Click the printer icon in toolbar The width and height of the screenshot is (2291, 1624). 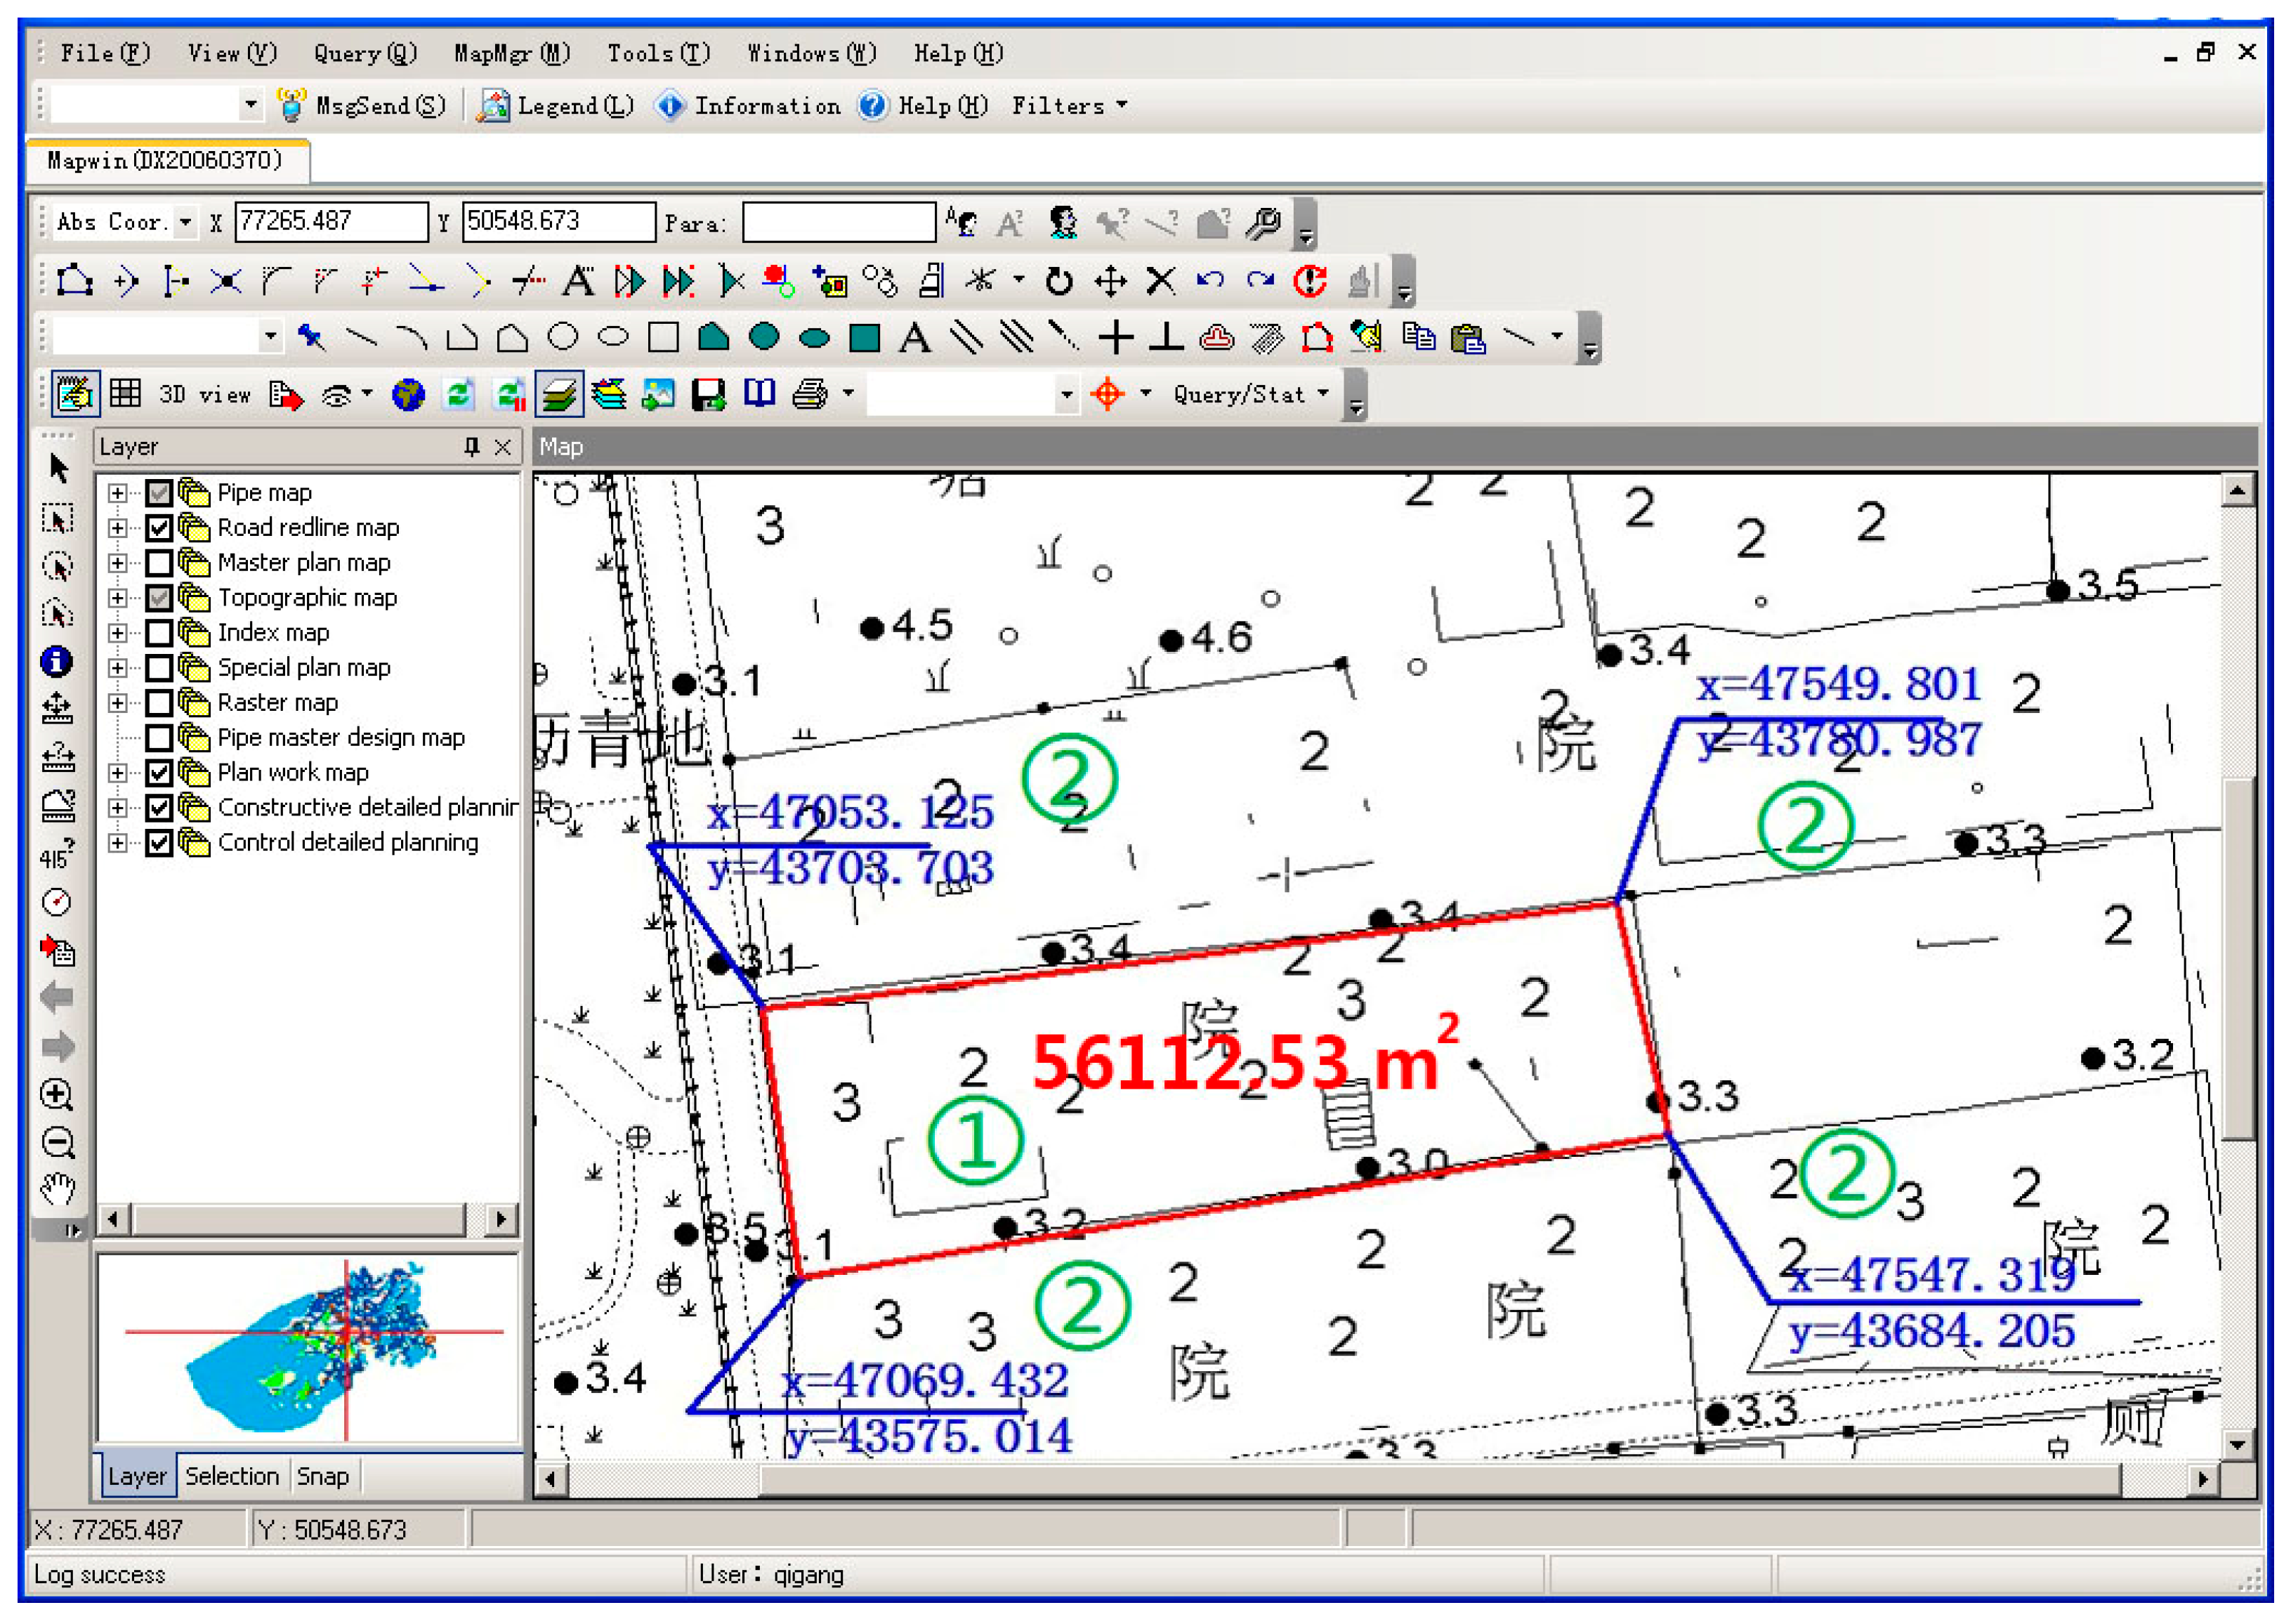(810, 395)
